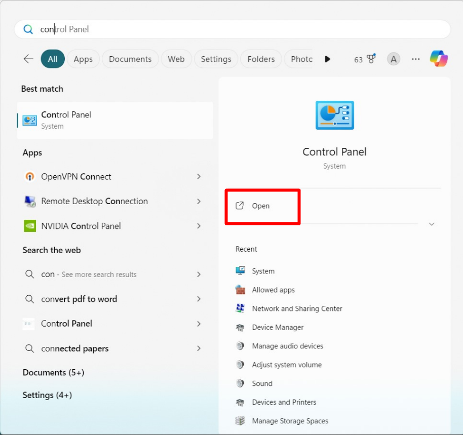This screenshot has width=463, height=435.
Task: Click the search magnifier icon in search box
Action: click(x=28, y=29)
